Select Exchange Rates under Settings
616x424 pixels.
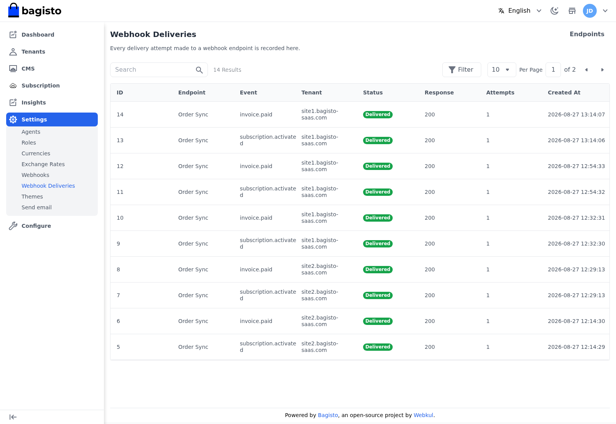[x=43, y=164]
